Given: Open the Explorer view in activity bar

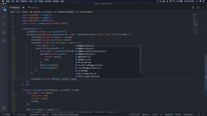Looking at the screenshot, I should click(4, 9).
